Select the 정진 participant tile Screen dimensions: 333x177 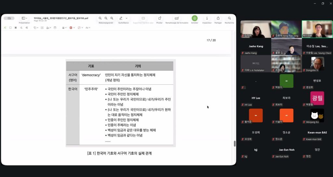tap(317, 150)
